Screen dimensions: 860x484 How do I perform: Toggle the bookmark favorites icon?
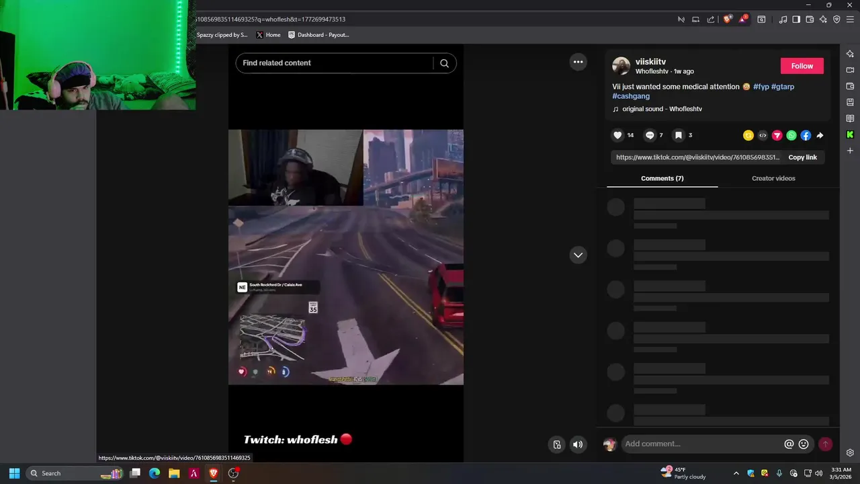(679, 135)
